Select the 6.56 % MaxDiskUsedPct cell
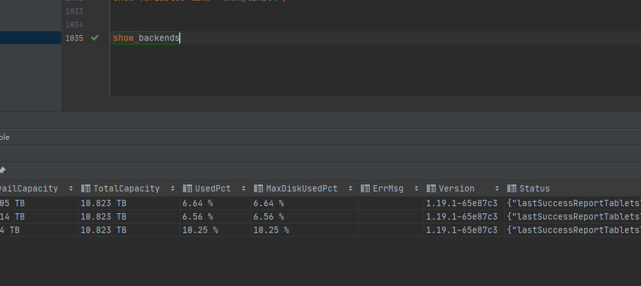This screenshot has height=286, width=641. pos(269,216)
